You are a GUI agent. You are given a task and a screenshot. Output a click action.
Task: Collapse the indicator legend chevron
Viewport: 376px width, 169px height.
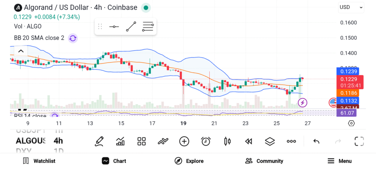(x=21, y=51)
